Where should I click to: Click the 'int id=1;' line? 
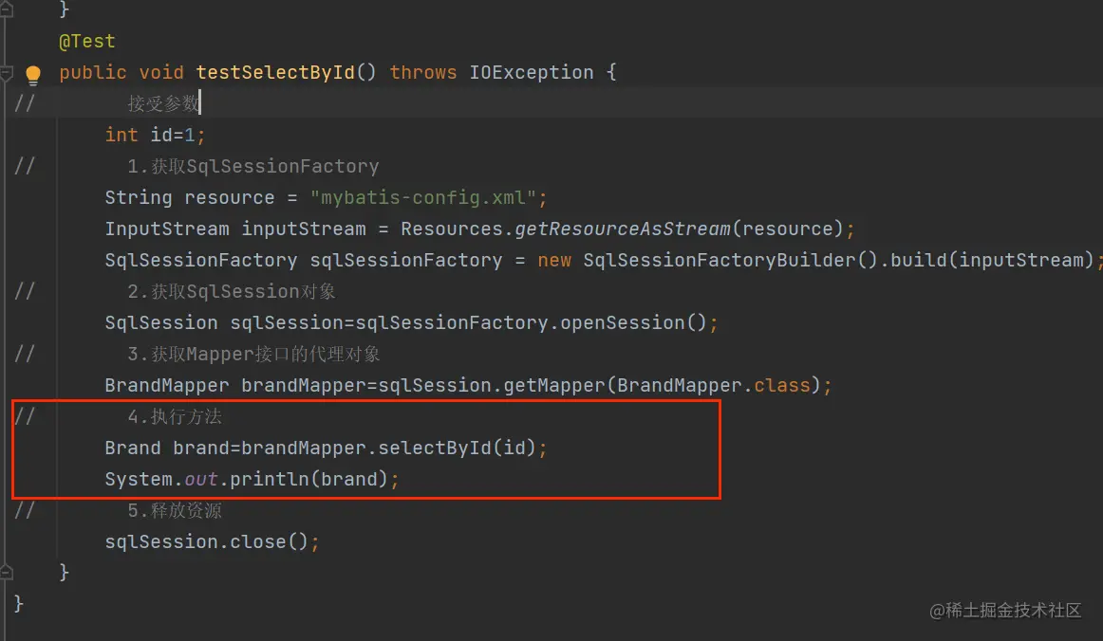156,135
